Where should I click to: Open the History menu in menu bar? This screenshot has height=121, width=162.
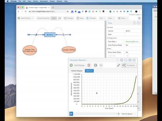click(35, 1)
